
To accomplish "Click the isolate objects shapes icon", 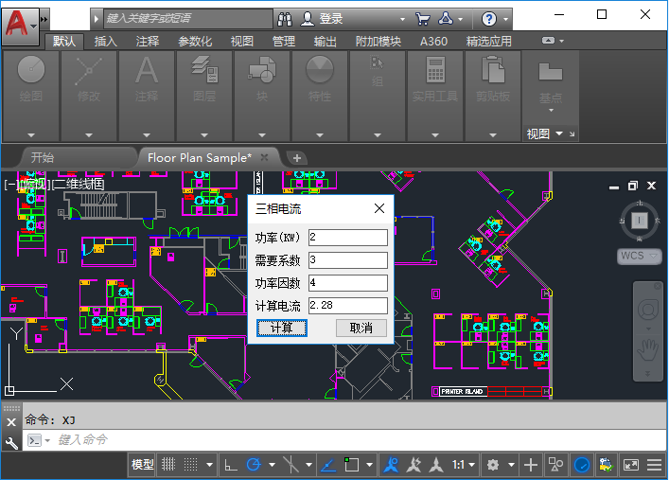I will point(555,465).
